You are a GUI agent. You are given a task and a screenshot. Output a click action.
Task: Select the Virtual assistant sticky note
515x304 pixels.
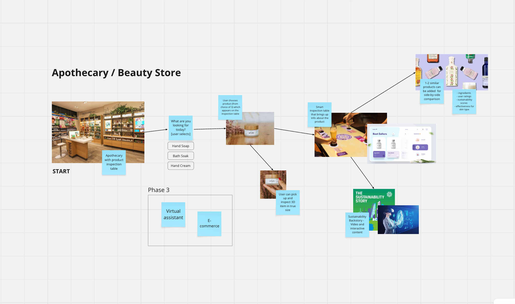(173, 214)
